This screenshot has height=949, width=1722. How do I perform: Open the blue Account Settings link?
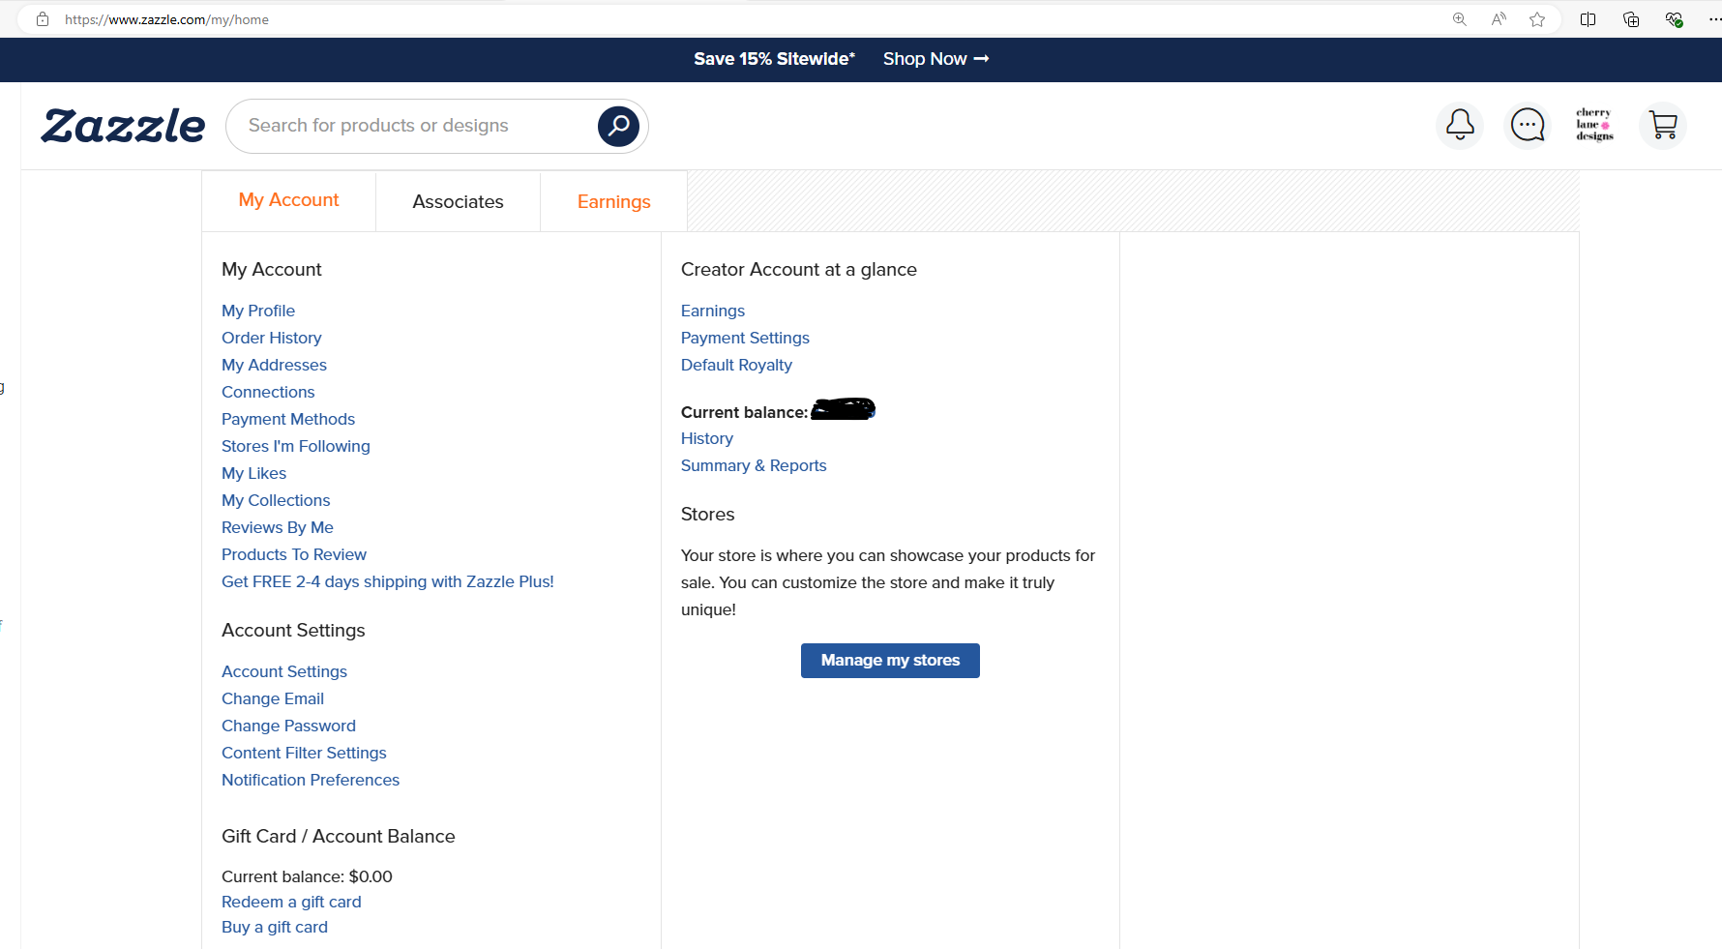(284, 671)
